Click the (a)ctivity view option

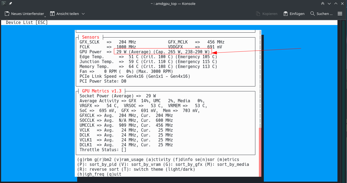point(158,160)
